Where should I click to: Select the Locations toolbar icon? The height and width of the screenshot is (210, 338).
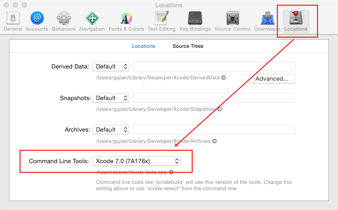(x=296, y=22)
